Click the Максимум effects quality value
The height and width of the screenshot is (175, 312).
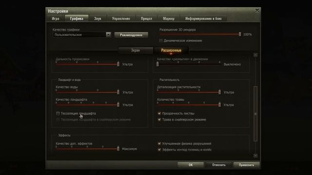pyautogui.click(x=130, y=149)
